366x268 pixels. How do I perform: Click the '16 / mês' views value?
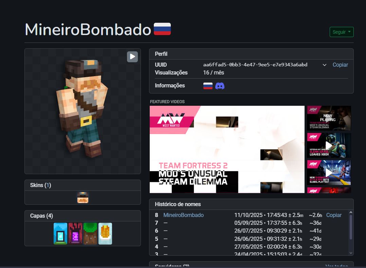[214, 72]
